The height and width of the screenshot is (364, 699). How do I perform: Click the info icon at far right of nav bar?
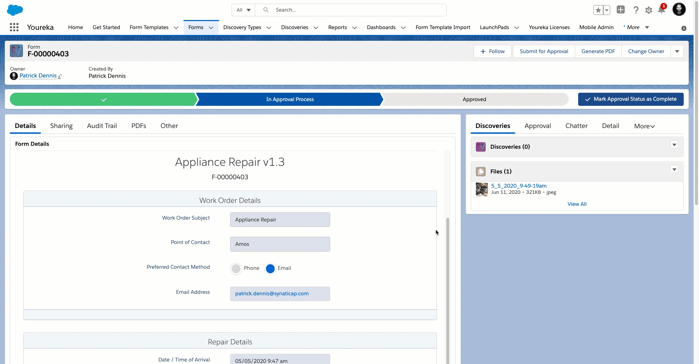pyautogui.click(x=684, y=28)
